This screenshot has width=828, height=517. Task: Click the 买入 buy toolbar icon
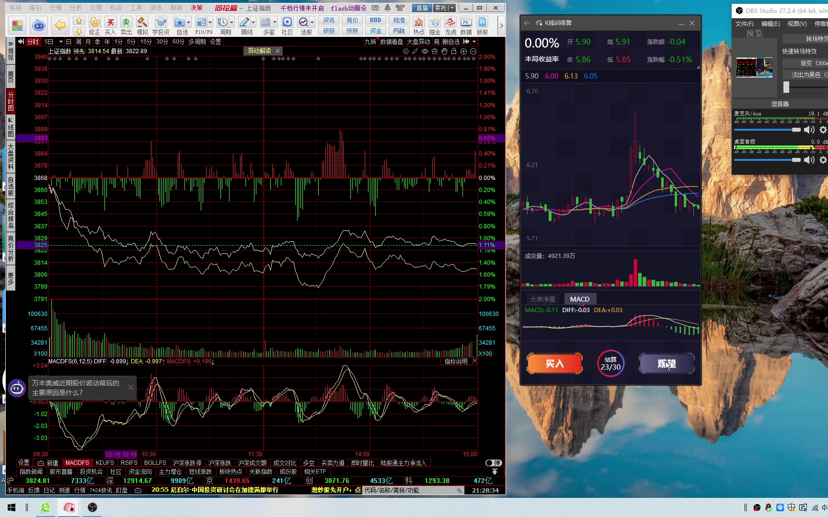pos(110,25)
